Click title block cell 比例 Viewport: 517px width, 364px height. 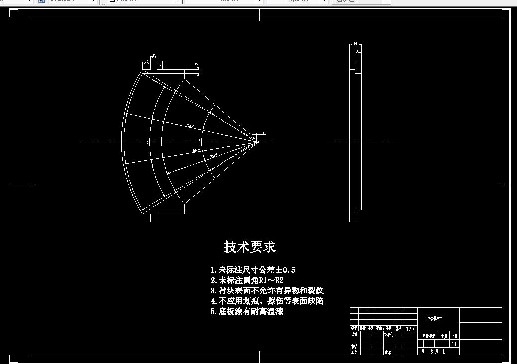(454, 336)
